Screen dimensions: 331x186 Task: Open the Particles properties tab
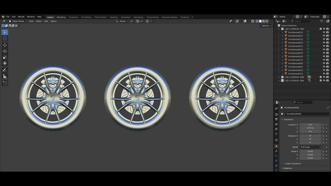click(x=276, y=156)
